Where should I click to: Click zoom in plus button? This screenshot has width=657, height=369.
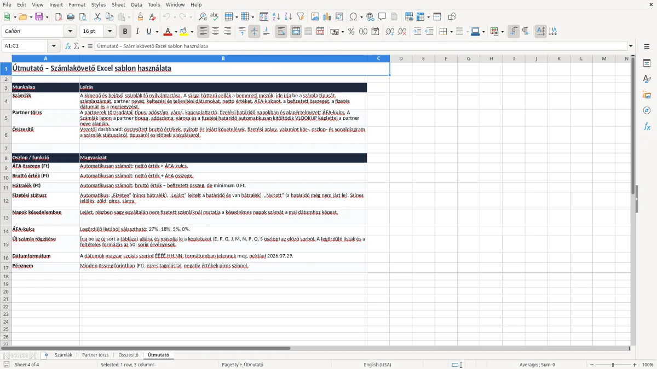[x=635, y=365]
